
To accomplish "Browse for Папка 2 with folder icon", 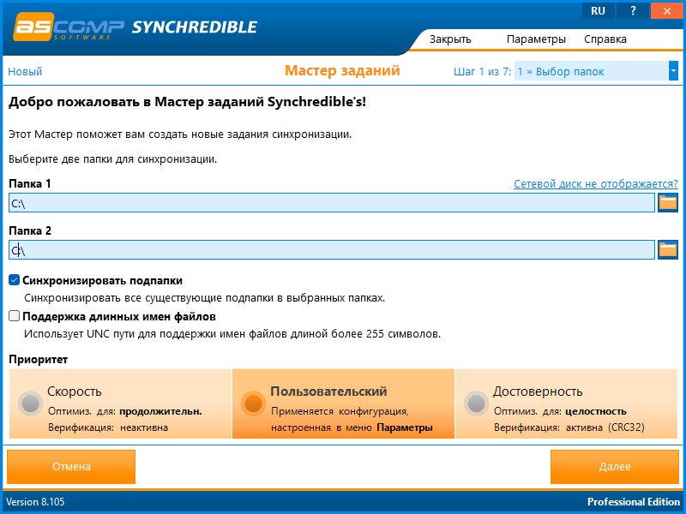I will (668, 249).
